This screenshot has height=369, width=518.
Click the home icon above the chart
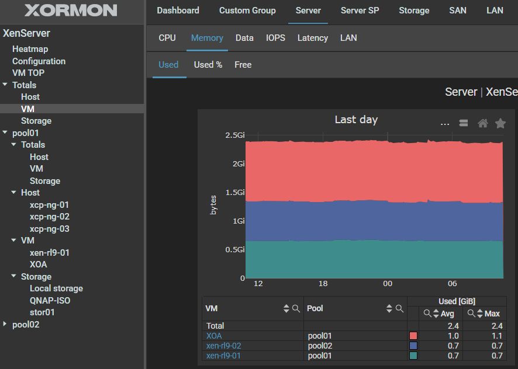483,123
